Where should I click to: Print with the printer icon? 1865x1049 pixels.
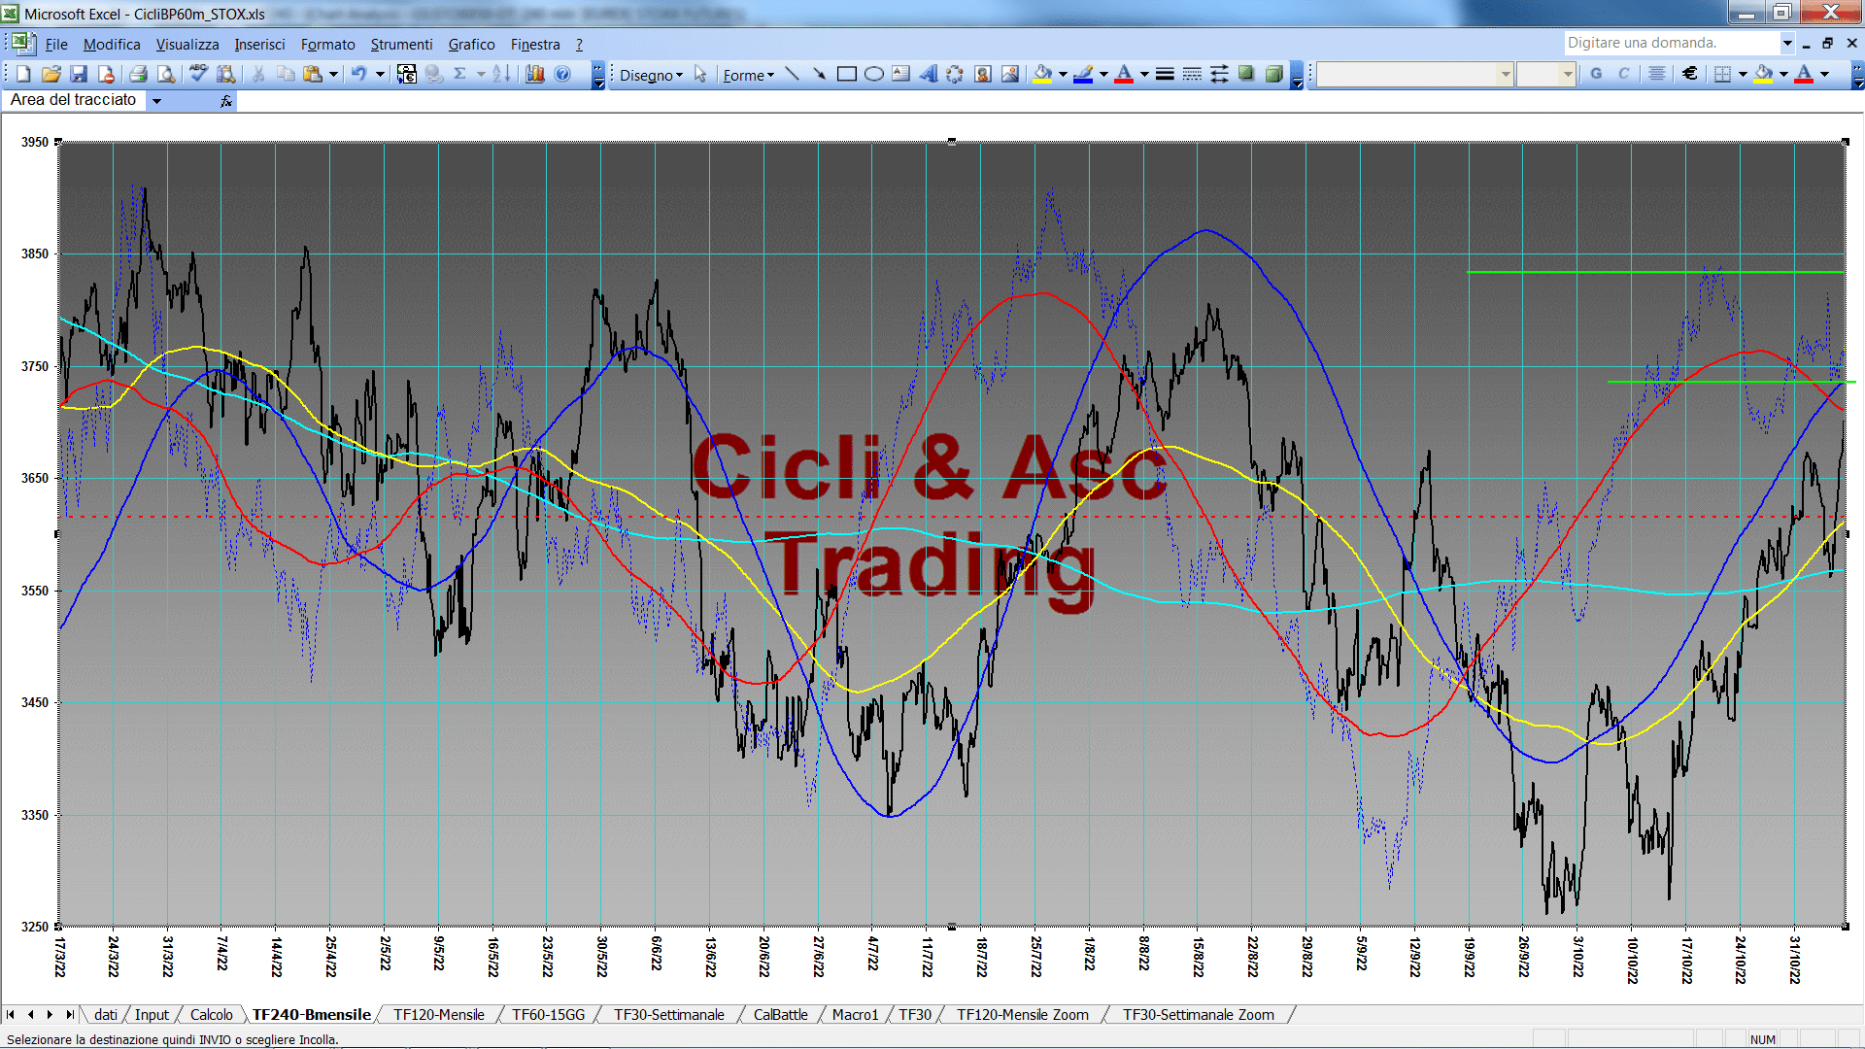[x=138, y=74]
